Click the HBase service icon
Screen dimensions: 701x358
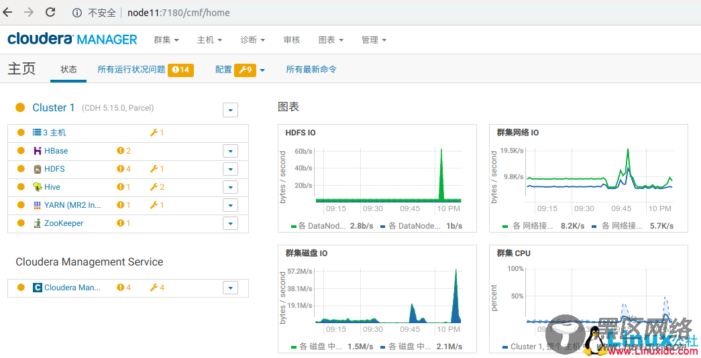pyautogui.click(x=38, y=151)
